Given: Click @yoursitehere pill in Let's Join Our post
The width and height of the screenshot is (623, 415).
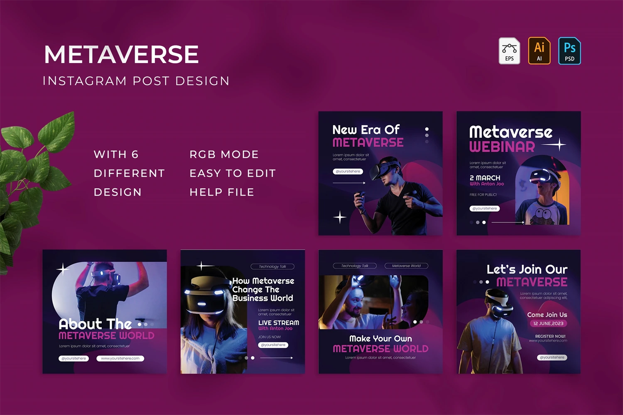Looking at the screenshot, I should pyautogui.click(x=552, y=357).
